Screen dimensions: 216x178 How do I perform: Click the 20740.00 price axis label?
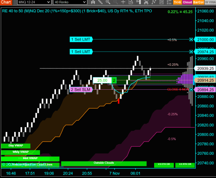tap(206, 163)
